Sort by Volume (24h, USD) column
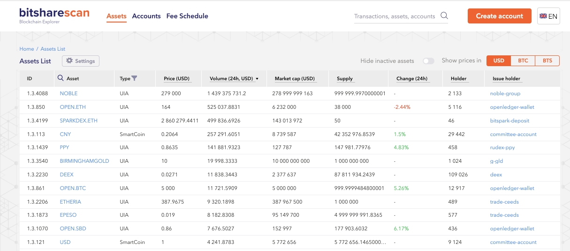The width and height of the screenshot is (570, 251). 233,78
